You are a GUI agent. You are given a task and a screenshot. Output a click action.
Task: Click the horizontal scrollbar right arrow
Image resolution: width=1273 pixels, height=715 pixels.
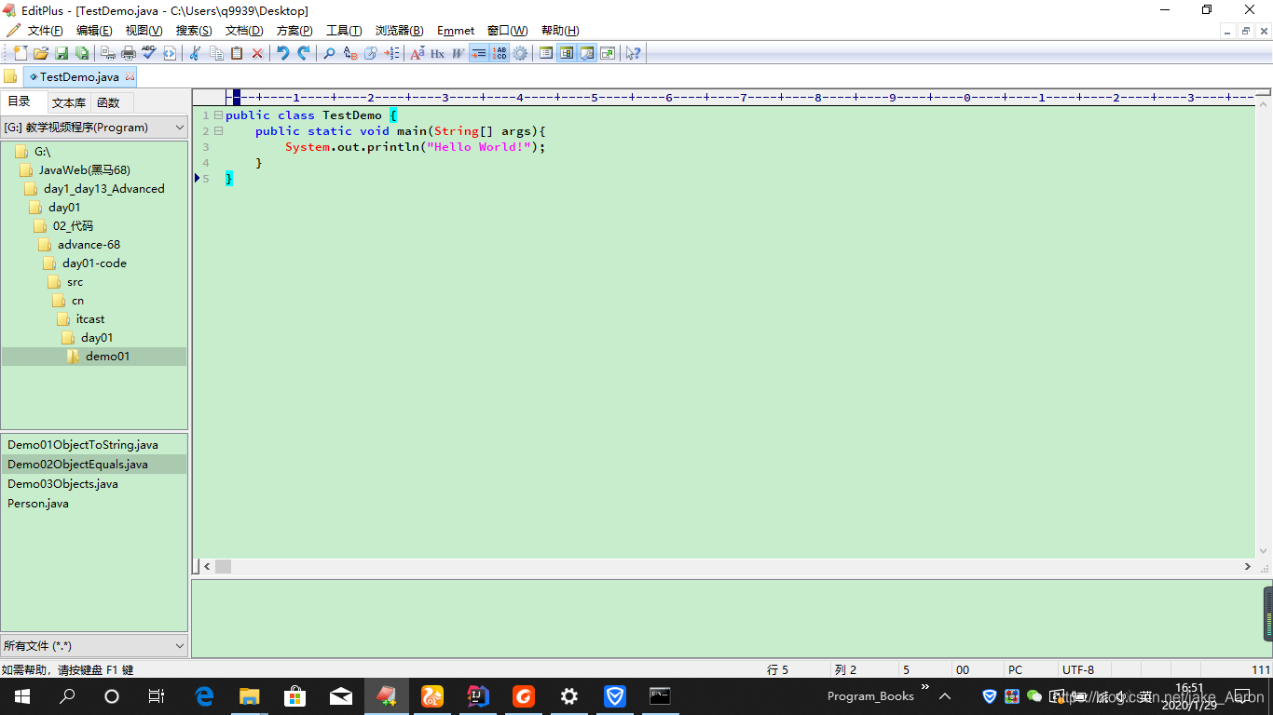tap(1248, 566)
